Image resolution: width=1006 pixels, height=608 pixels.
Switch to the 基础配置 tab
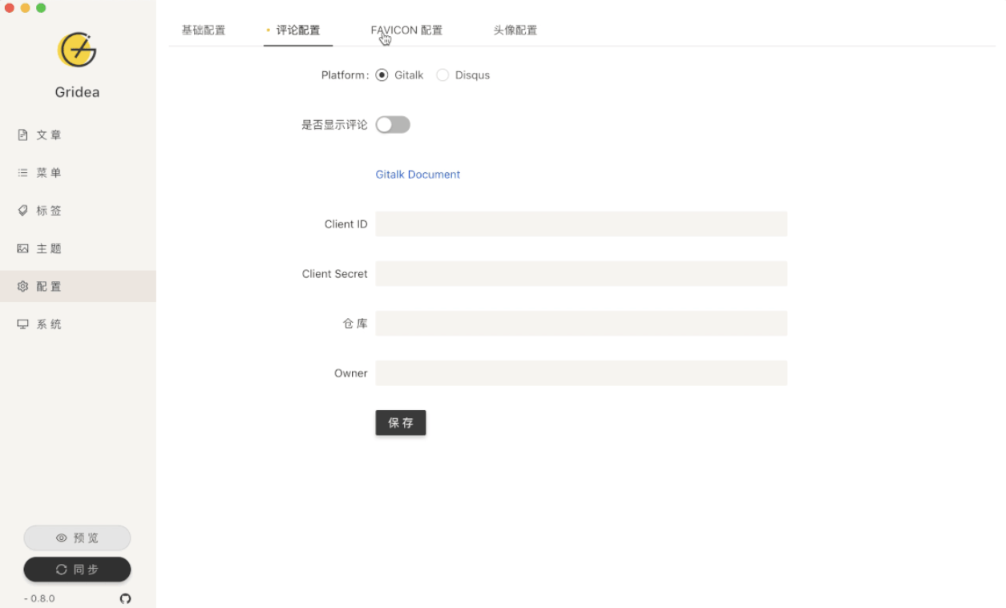tap(203, 30)
